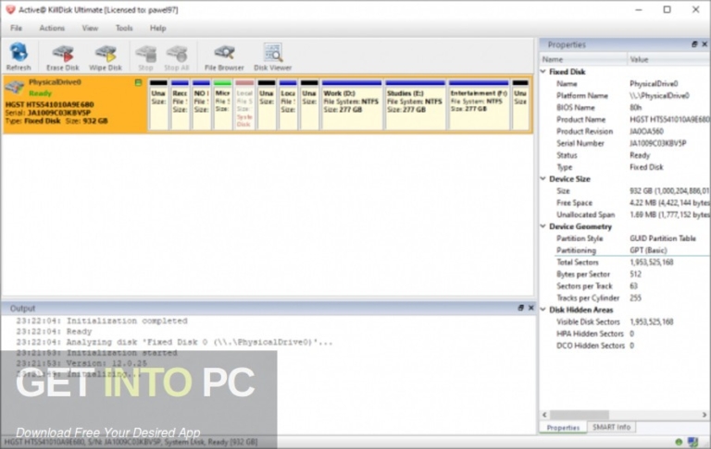The image size is (711, 449).
Task: Click the Stop All toolbar icon
Action: coord(177,56)
